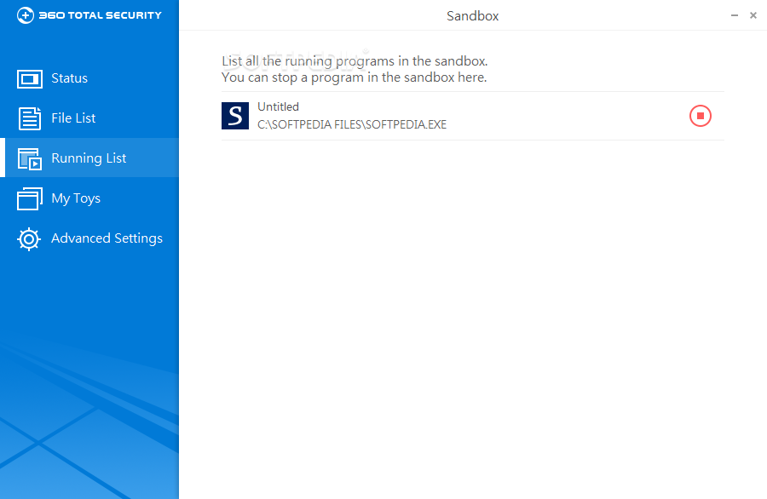Image resolution: width=767 pixels, height=499 pixels.
Task: Click the Sandbox window title
Action: click(472, 16)
